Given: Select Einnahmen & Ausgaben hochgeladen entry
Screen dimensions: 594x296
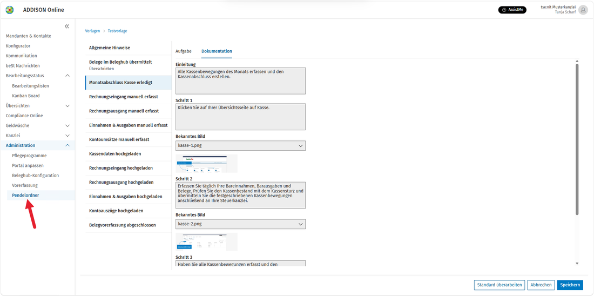Looking at the screenshot, I should click(x=129, y=196).
